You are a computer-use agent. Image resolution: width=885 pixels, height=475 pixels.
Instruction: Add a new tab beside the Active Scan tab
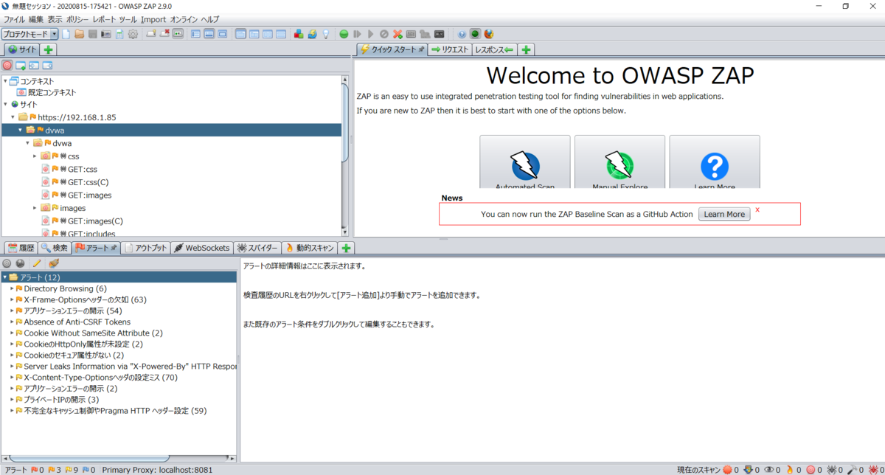346,248
